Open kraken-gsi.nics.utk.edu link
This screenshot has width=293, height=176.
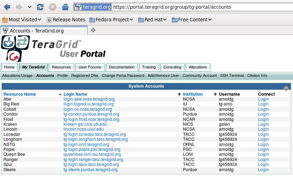(x=85, y=124)
